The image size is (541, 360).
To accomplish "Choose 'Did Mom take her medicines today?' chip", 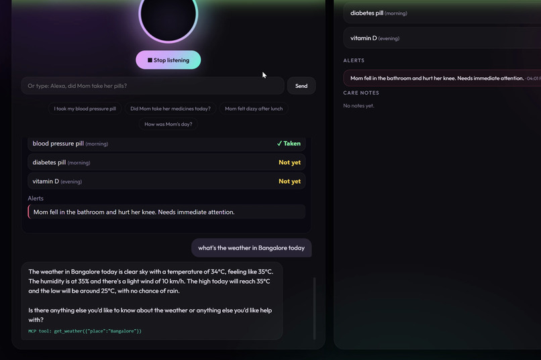I will tap(170, 109).
